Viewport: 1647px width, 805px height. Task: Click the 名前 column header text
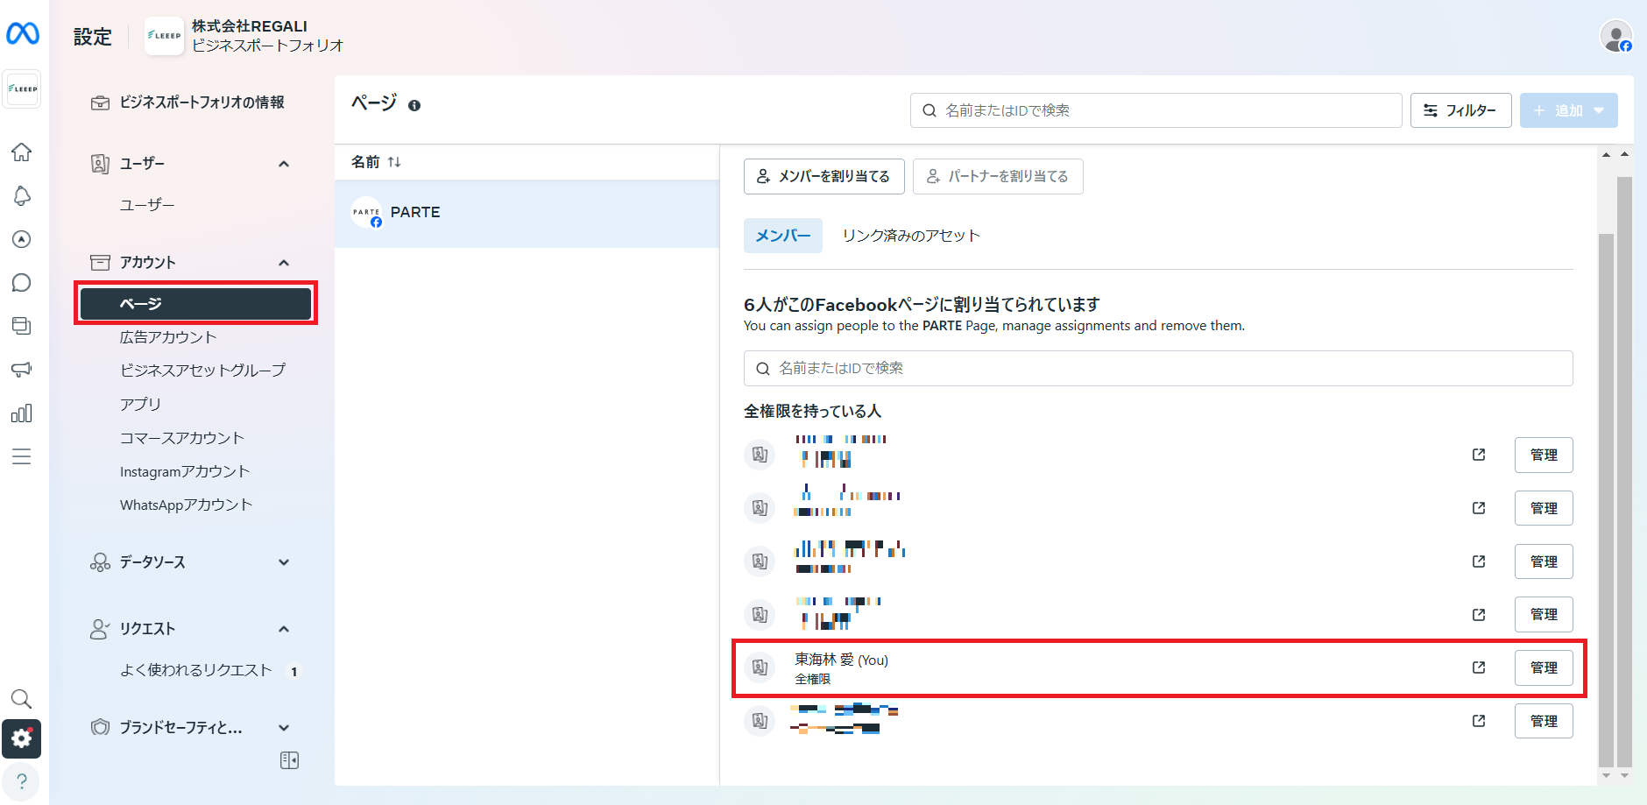coord(365,162)
